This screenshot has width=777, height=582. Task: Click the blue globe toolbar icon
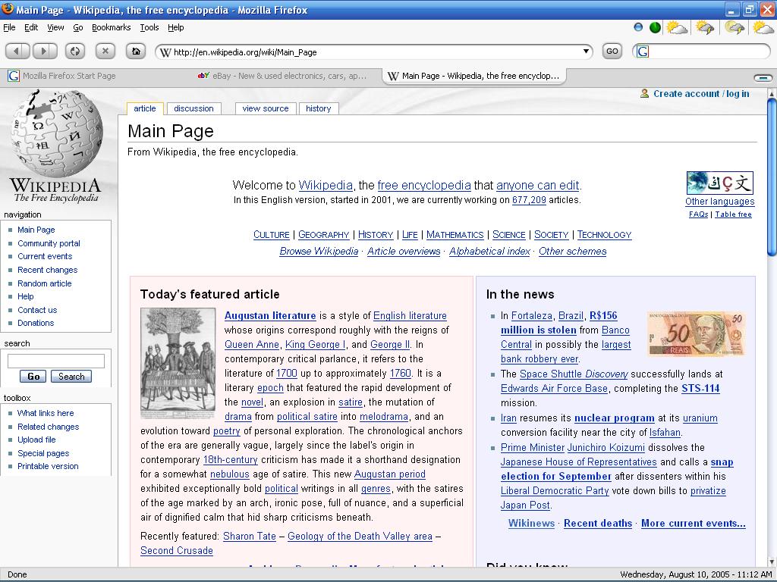point(638,27)
